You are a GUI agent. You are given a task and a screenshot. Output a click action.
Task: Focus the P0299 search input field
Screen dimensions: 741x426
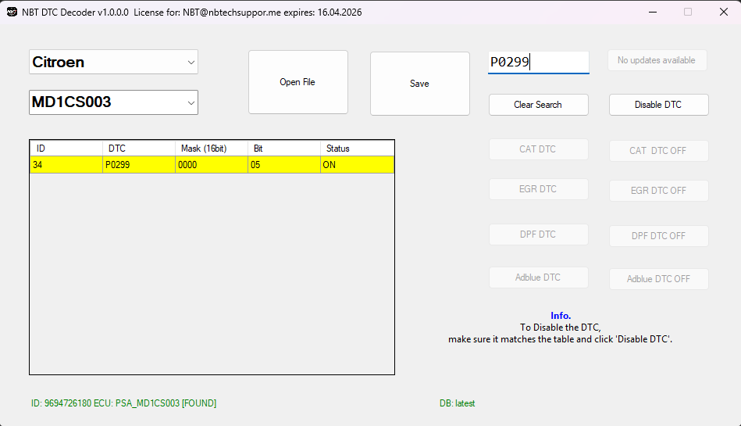(x=538, y=62)
